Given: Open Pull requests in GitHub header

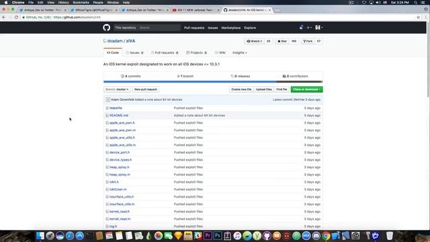Looking at the screenshot, I should point(194,28).
